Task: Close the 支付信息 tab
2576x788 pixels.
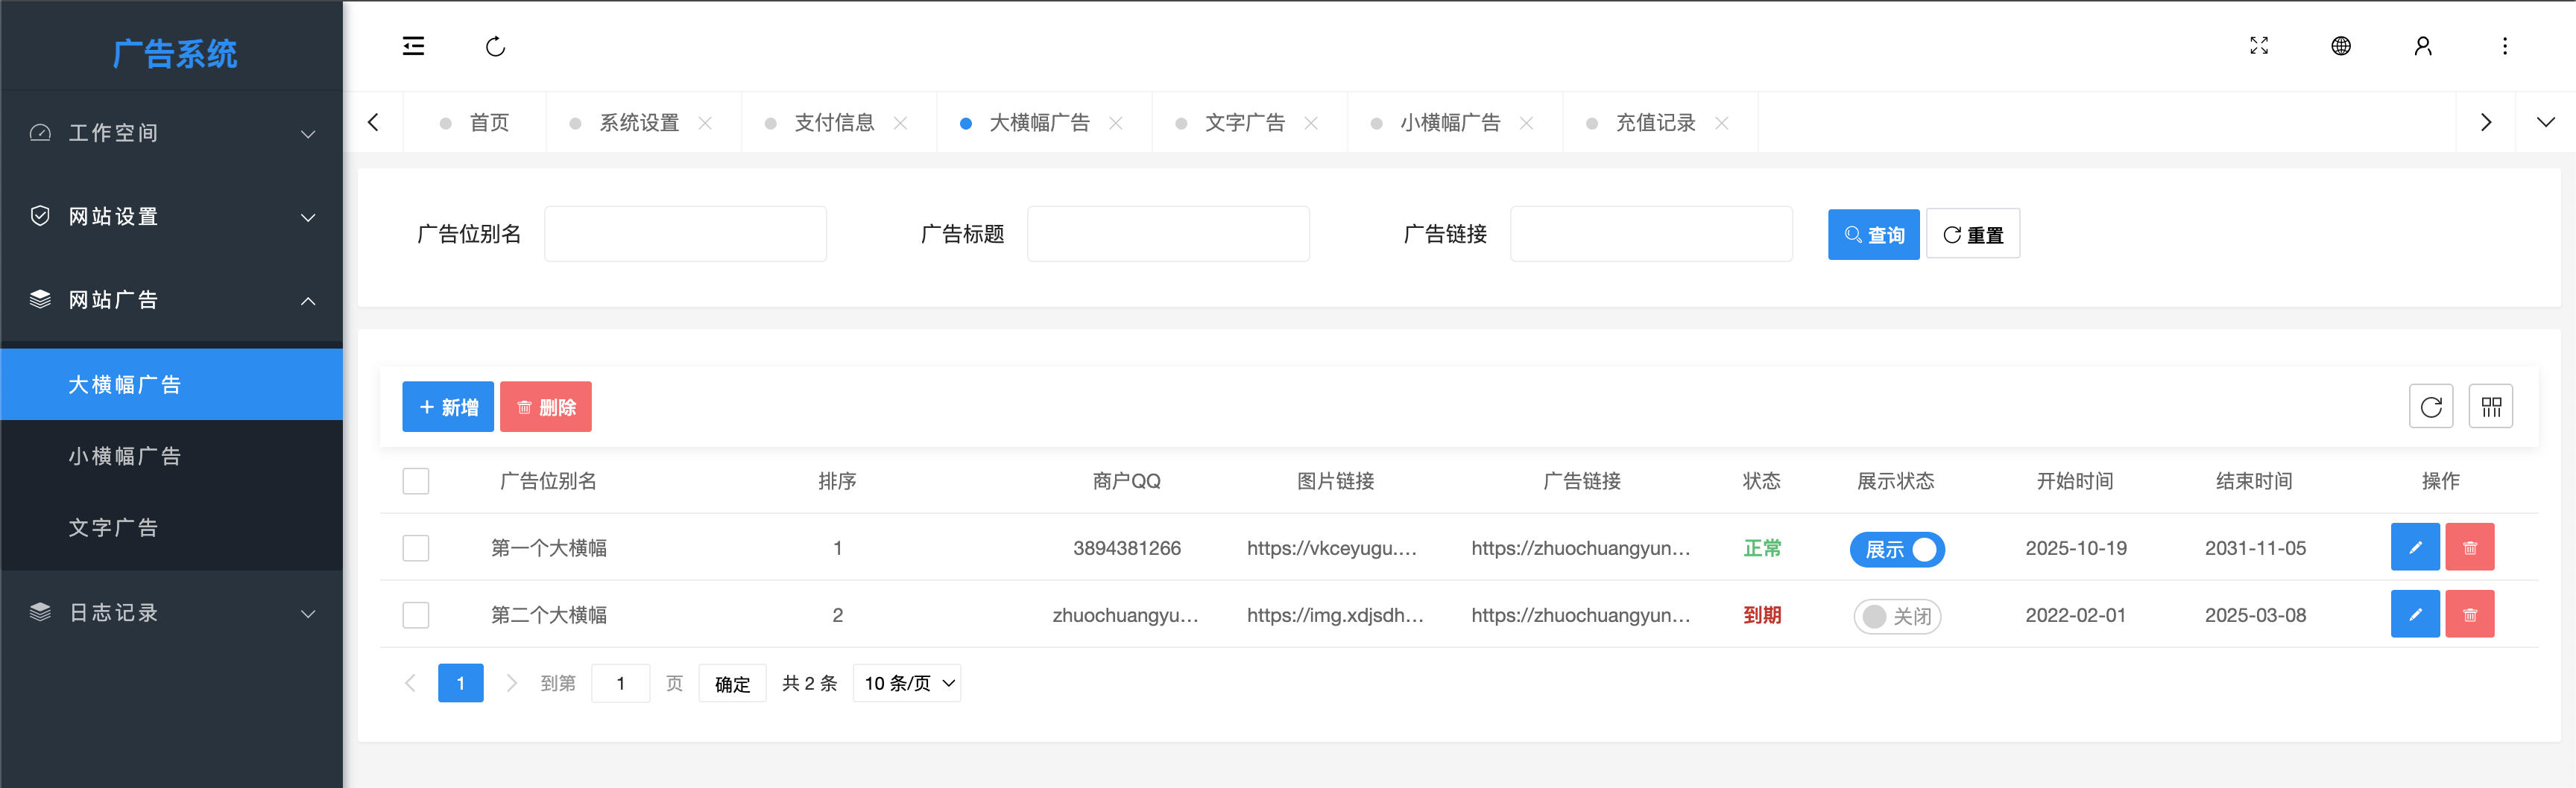Action: [900, 123]
